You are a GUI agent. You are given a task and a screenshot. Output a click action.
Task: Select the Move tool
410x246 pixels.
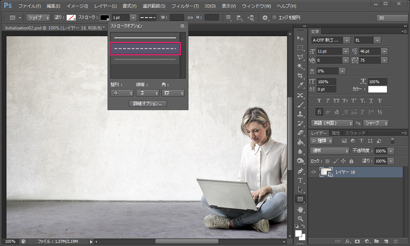pos(300,38)
